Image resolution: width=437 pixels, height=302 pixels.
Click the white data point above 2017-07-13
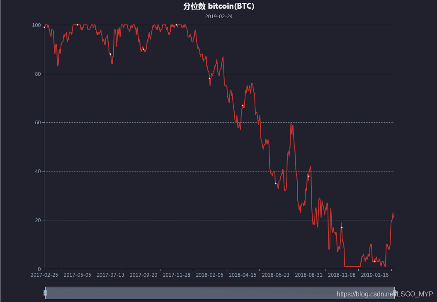110,54
